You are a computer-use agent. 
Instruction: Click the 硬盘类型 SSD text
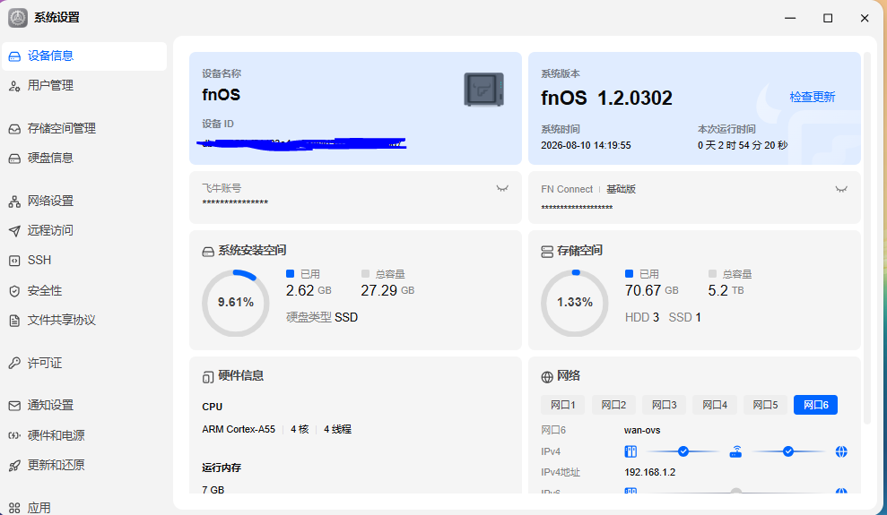322,317
